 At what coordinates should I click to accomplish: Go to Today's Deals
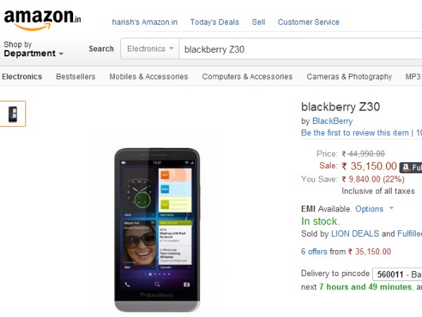click(215, 22)
